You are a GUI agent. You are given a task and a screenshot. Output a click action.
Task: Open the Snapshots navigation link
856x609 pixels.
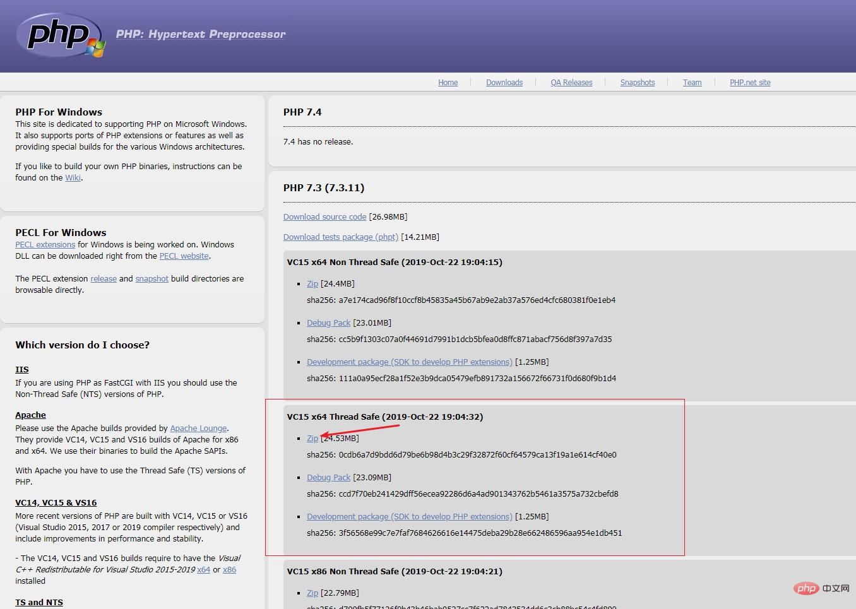pyautogui.click(x=638, y=83)
